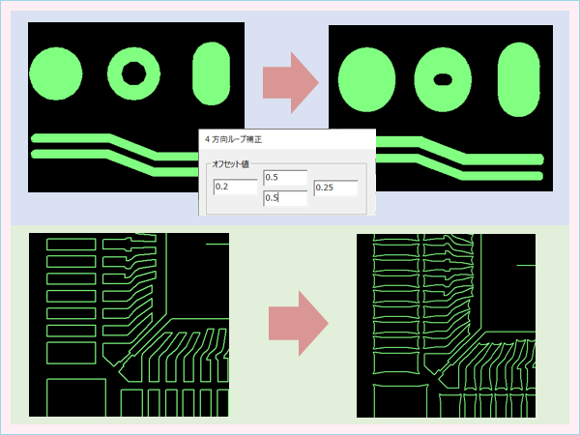Screen dimensions: 580x435
Task: Click the left offset field containing 0.2
Action: 235,186
